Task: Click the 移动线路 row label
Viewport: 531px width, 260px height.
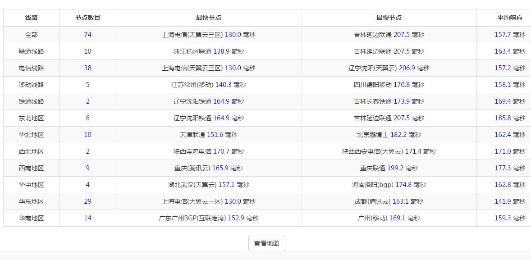Action: (32, 85)
